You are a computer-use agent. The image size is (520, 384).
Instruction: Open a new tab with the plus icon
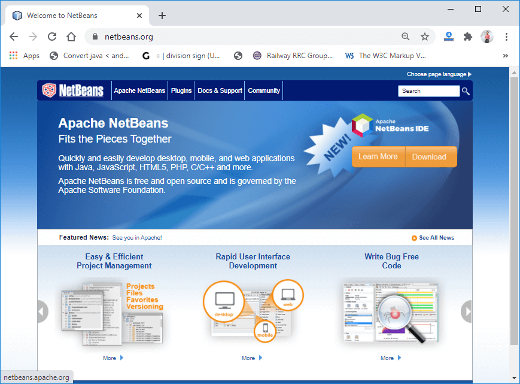point(162,16)
